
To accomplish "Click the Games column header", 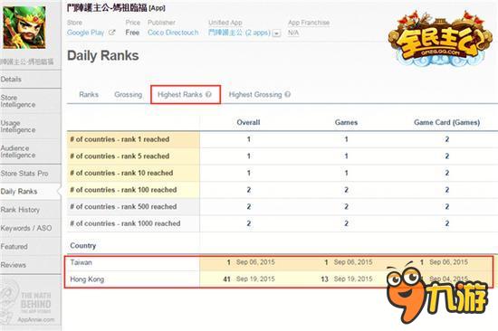I will coord(346,122).
